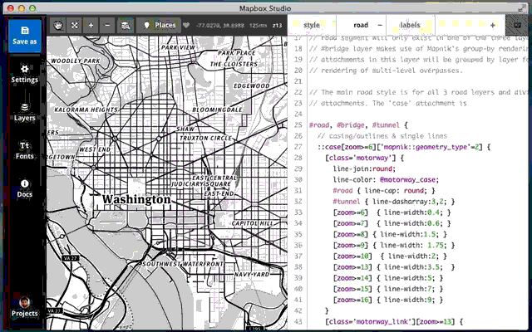Click the motorway_link selector on line 43

(x=394, y=321)
